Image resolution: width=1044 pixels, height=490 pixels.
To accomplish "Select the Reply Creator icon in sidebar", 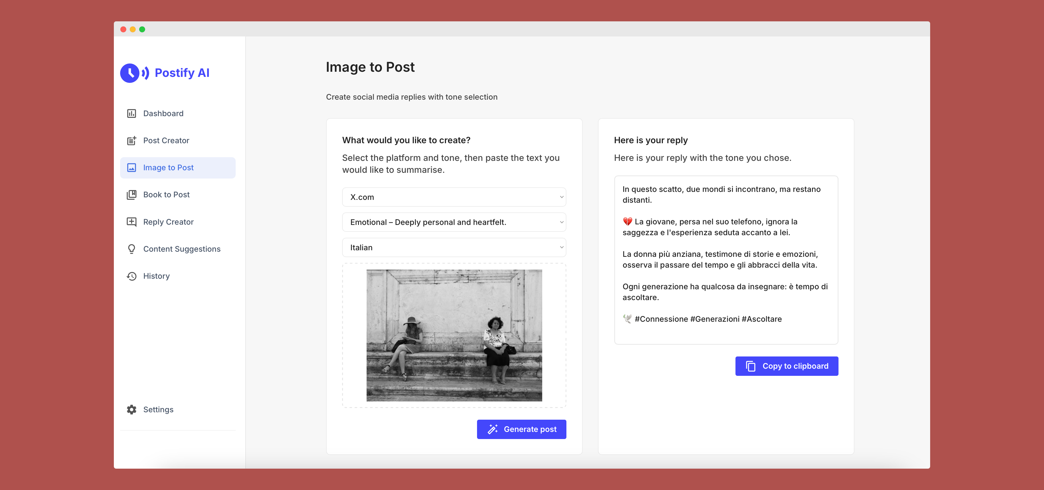I will (131, 222).
